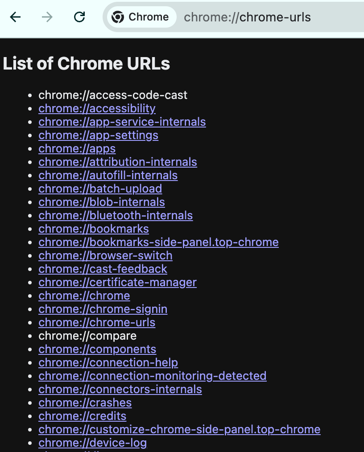The height and width of the screenshot is (452, 364).
Task: Click the chrome://chrome-urls address bar text
Action: coord(247,17)
